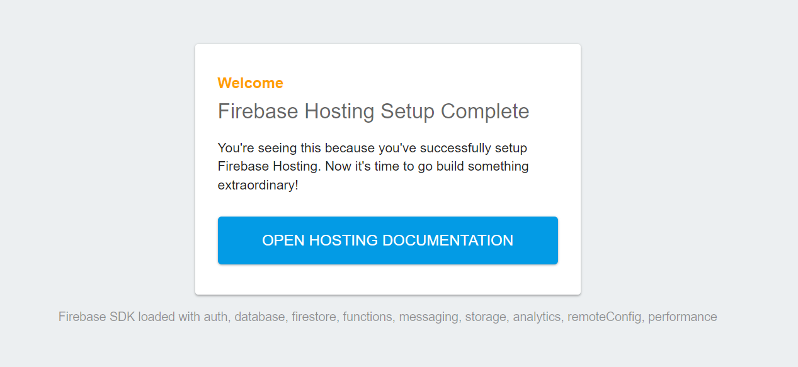Click the orange Welcome heading

click(x=251, y=83)
